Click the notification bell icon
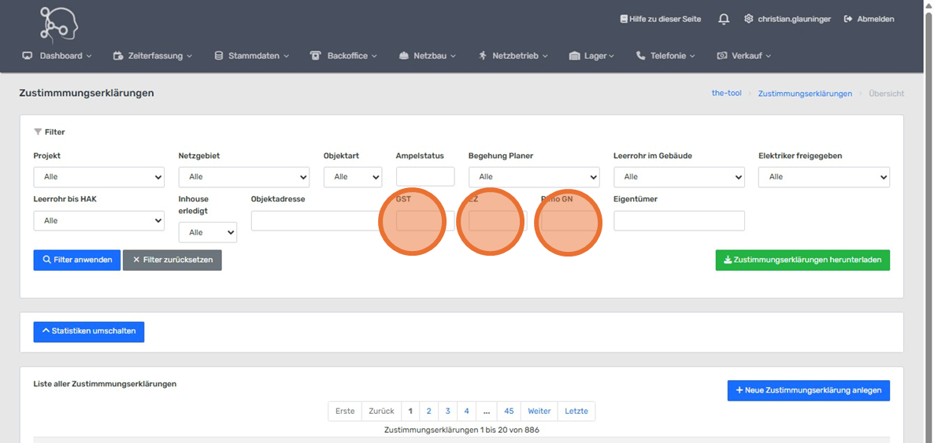934x443 pixels. 723,19
